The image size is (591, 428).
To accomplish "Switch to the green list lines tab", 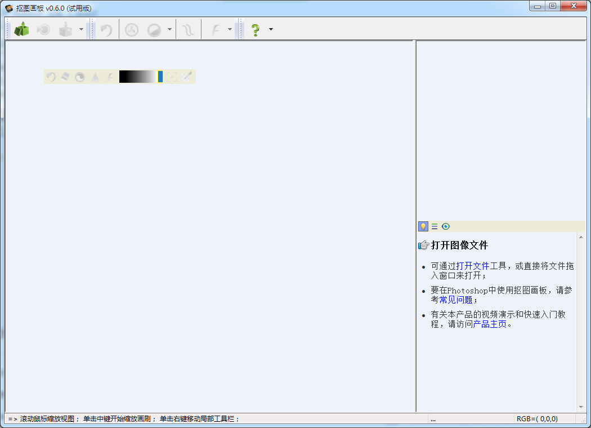I will (435, 226).
